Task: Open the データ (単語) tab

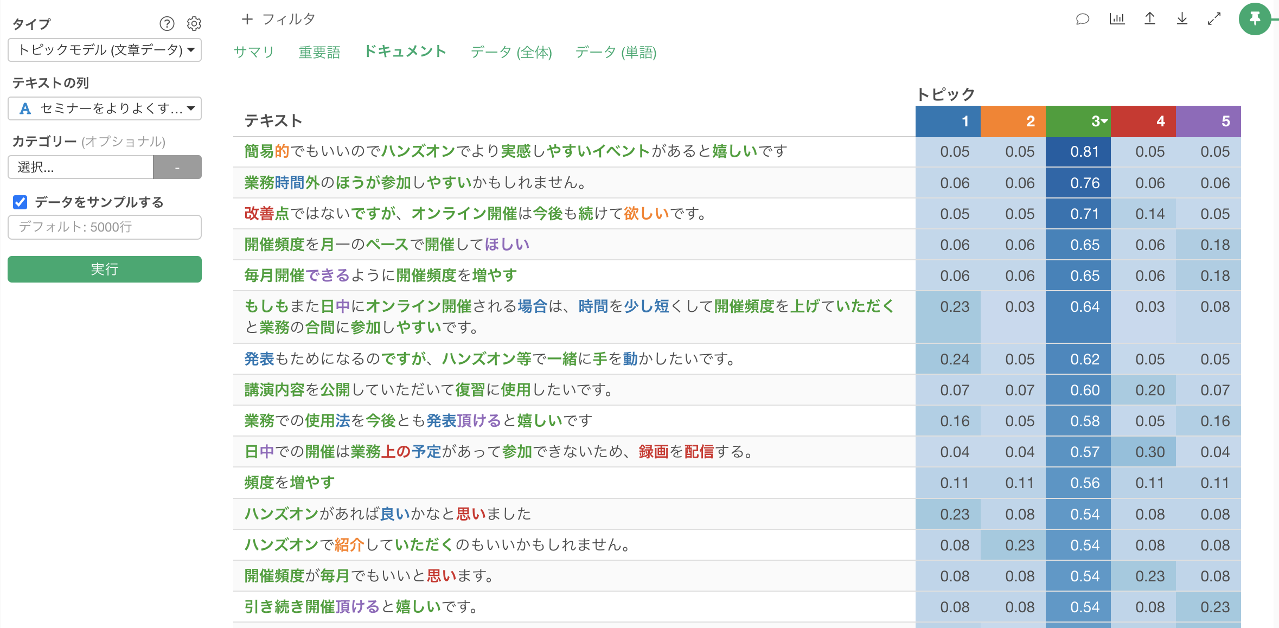Action: point(616,52)
